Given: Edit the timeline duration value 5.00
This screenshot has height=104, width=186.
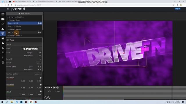Looking at the screenshot, I should [x=57, y=91].
